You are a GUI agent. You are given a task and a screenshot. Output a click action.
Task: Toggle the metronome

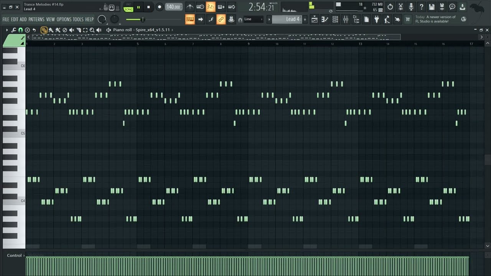click(x=190, y=7)
